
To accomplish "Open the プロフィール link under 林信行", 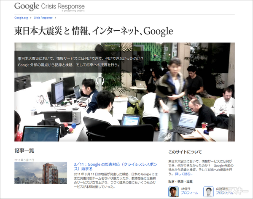I will coord(189,193).
